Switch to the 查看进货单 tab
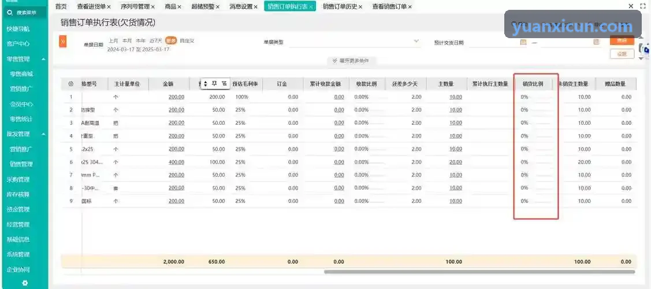 pos(91,6)
